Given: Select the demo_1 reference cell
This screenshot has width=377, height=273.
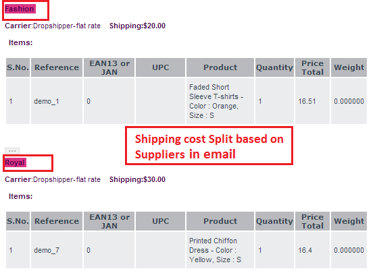Looking at the screenshot, I should coord(57,101).
